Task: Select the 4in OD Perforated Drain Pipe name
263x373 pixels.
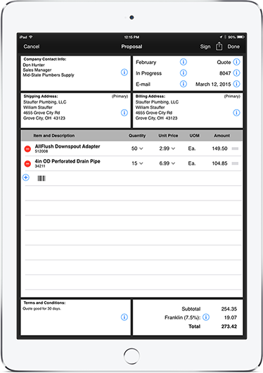Action: tap(68, 161)
